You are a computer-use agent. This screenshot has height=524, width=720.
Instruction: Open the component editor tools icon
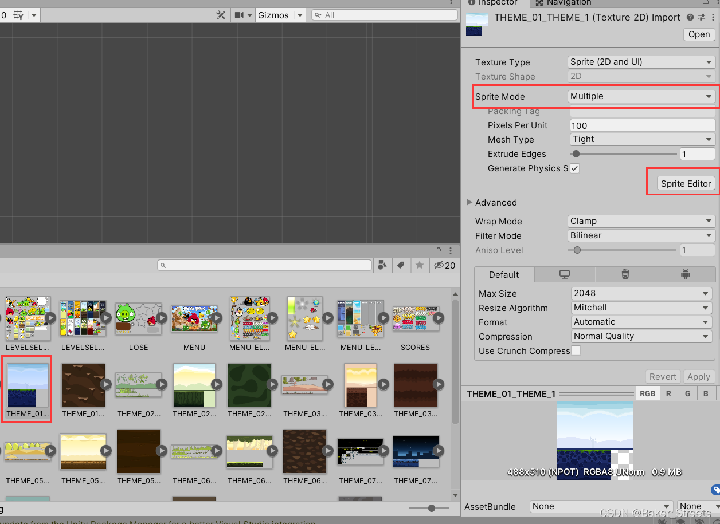pos(221,15)
